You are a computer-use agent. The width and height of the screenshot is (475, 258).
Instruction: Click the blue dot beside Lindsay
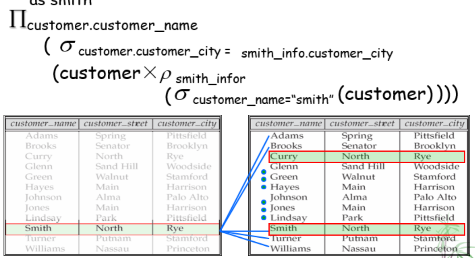[264, 217]
